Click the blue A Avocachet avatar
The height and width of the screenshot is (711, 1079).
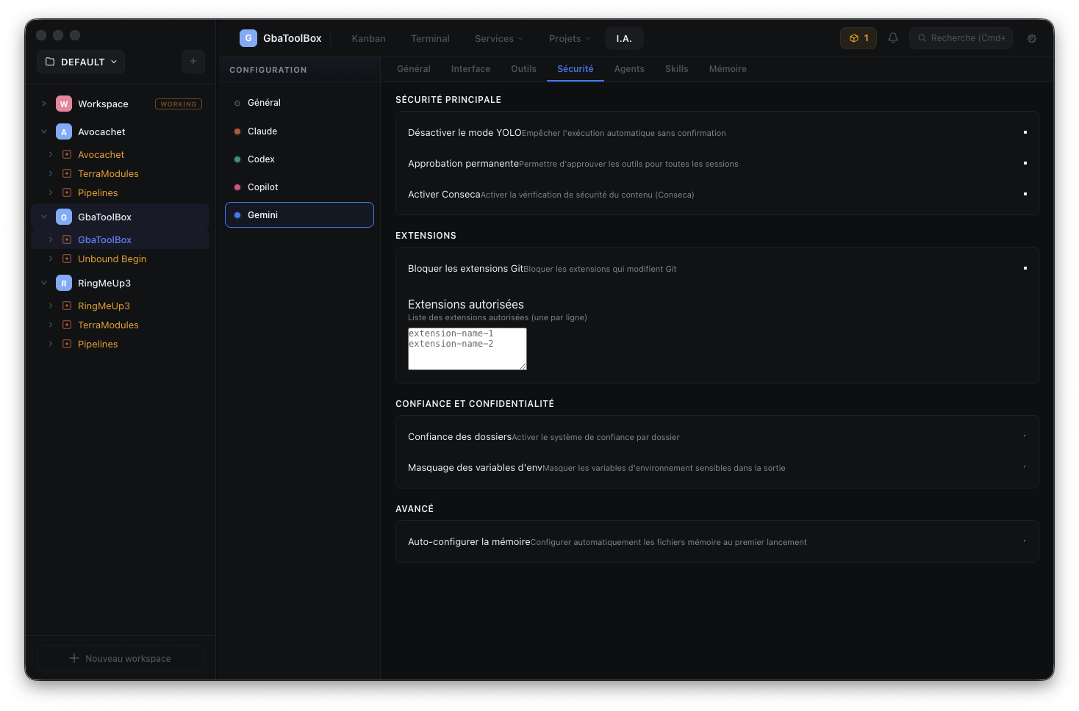coord(64,131)
